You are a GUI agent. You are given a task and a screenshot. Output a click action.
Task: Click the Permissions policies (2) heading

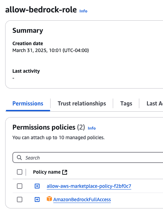[48, 127]
